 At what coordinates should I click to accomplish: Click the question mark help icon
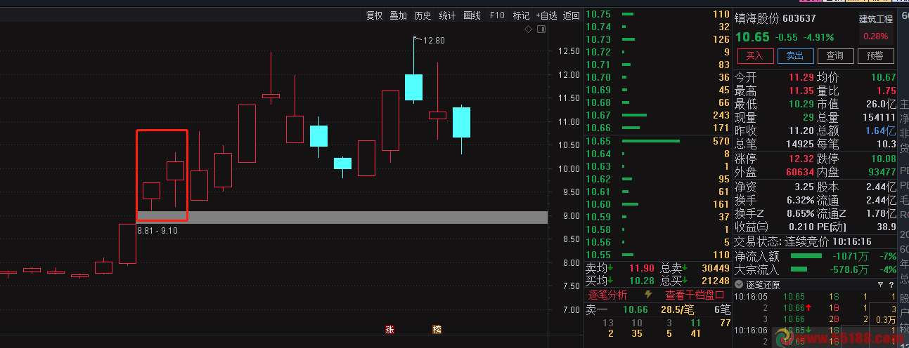click(891, 285)
